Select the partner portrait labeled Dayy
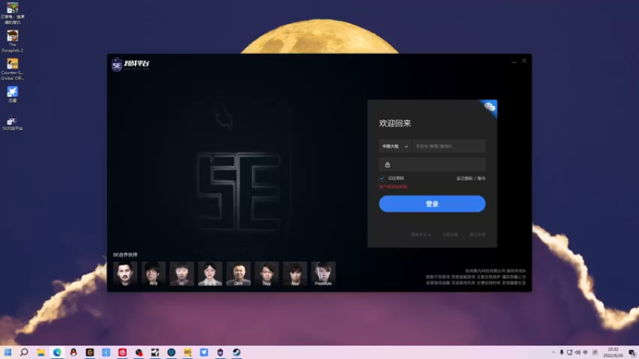 coord(267,274)
